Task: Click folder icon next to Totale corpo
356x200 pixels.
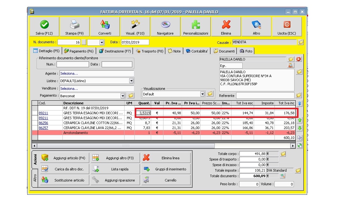Action: [283, 154]
